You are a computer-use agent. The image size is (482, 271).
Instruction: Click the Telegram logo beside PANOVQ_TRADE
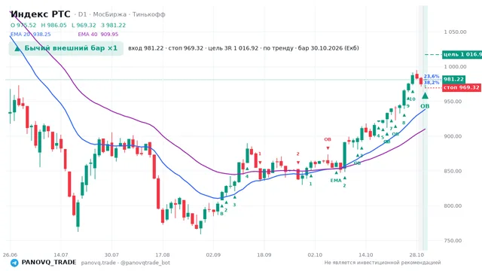click(14, 263)
